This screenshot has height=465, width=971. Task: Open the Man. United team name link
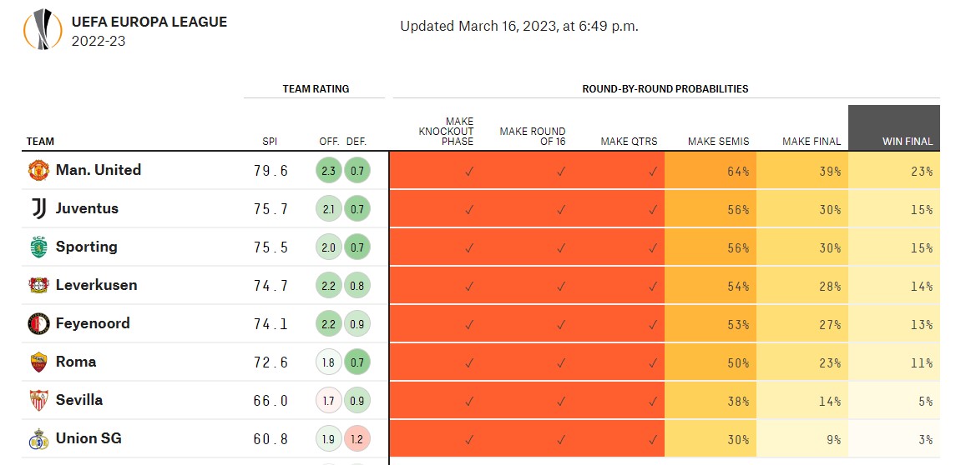[x=99, y=170]
